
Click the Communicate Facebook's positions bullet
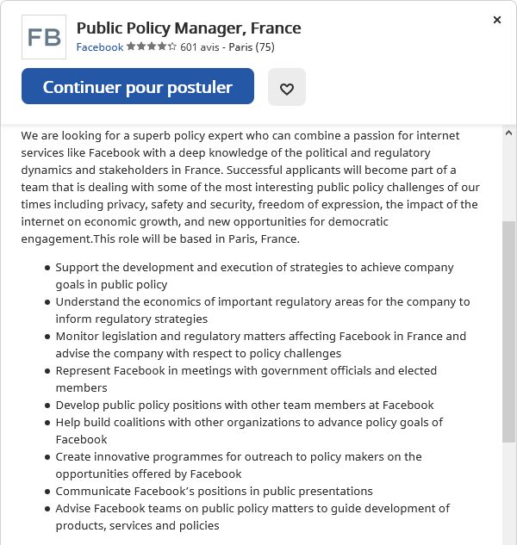pyautogui.click(x=215, y=491)
